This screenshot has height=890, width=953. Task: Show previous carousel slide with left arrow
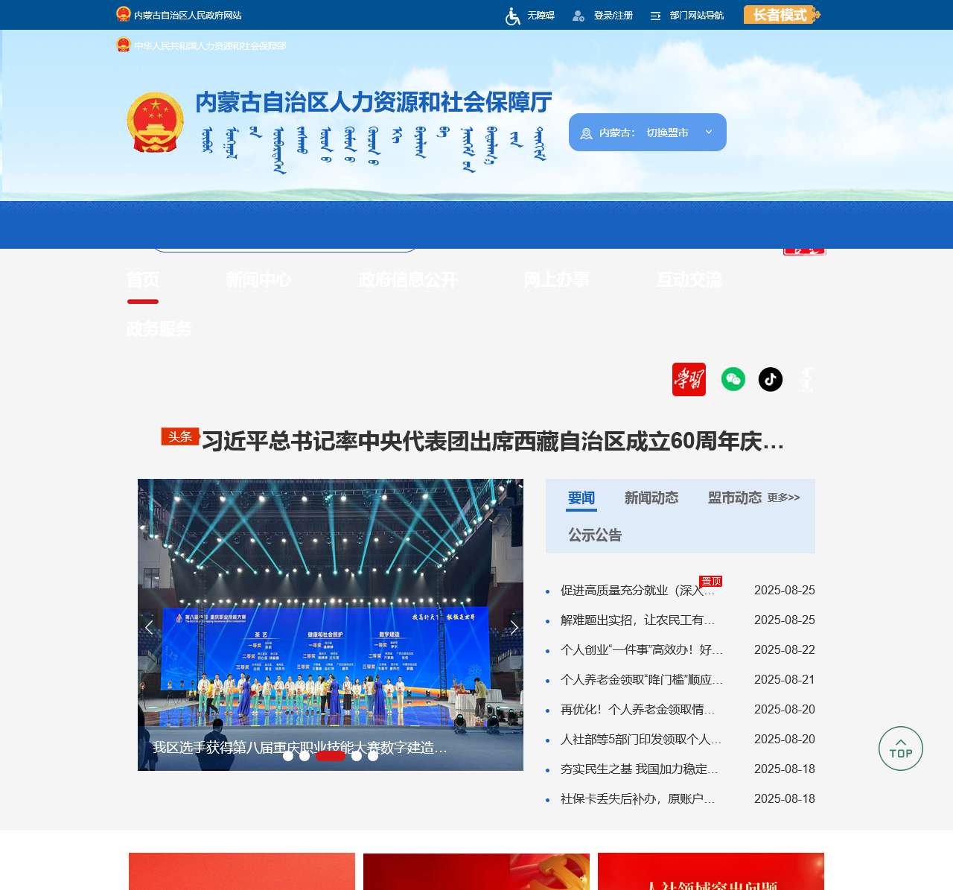149,627
